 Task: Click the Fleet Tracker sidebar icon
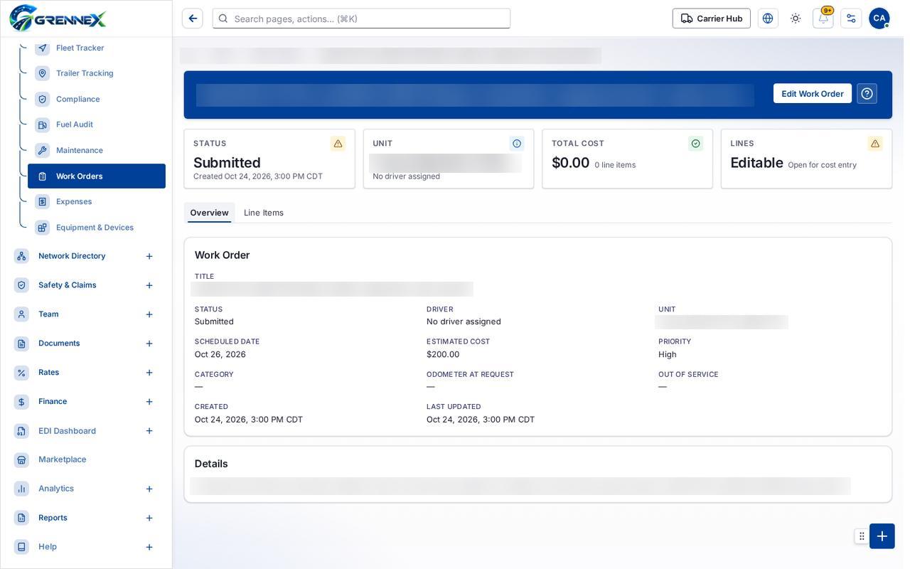43,48
